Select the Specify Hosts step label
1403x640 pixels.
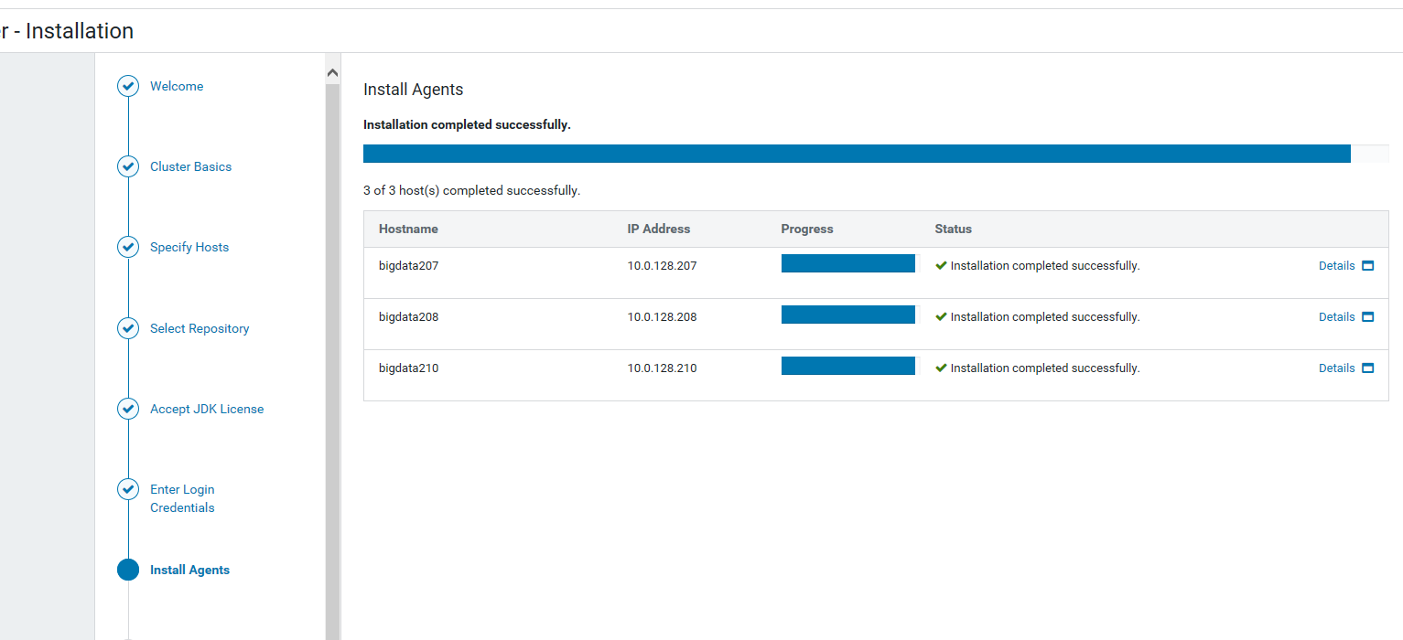coord(189,247)
